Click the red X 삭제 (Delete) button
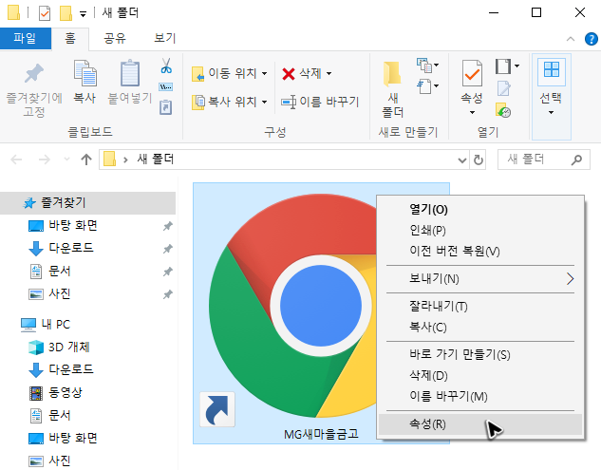The image size is (601, 470). (x=302, y=73)
